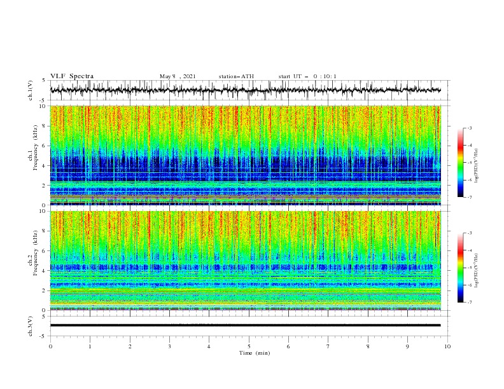504x389 pixels.
Task: Click the "-4" tick on ch.2 colorbar
Action: point(469,250)
